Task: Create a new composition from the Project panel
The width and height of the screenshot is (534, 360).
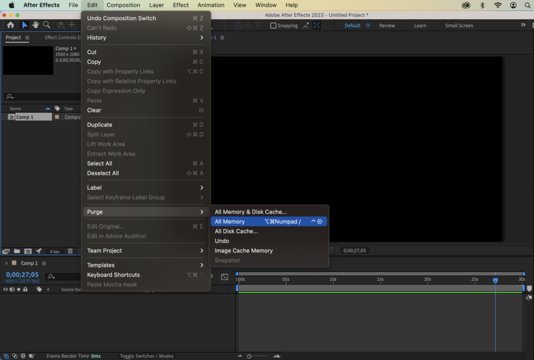Action: coord(28,251)
